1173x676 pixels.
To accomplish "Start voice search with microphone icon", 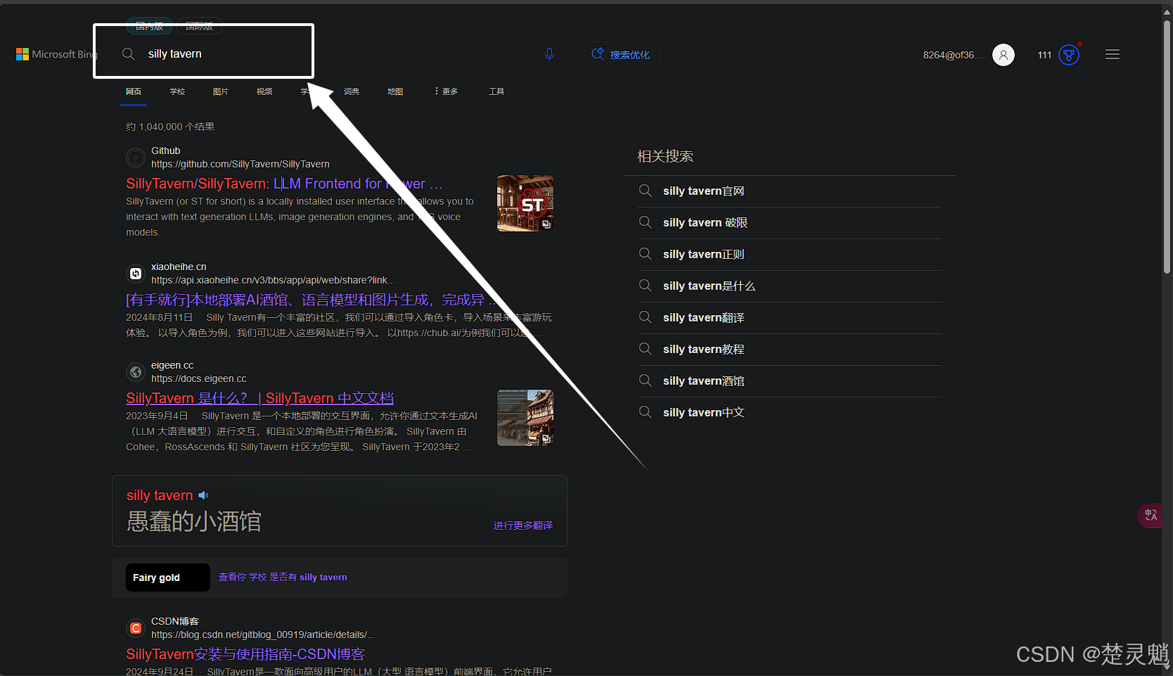I will [550, 54].
